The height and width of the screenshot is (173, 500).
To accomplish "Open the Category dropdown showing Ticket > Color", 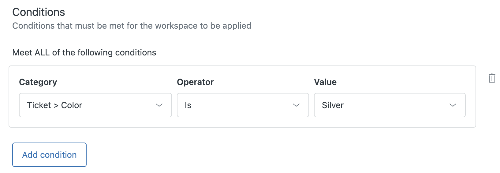I will 95,105.
